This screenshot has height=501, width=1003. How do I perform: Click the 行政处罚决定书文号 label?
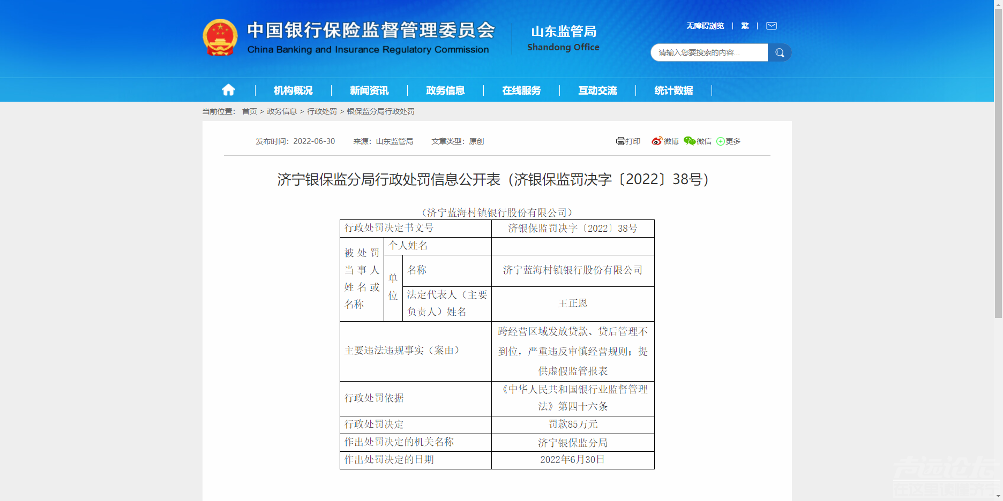[389, 228]
